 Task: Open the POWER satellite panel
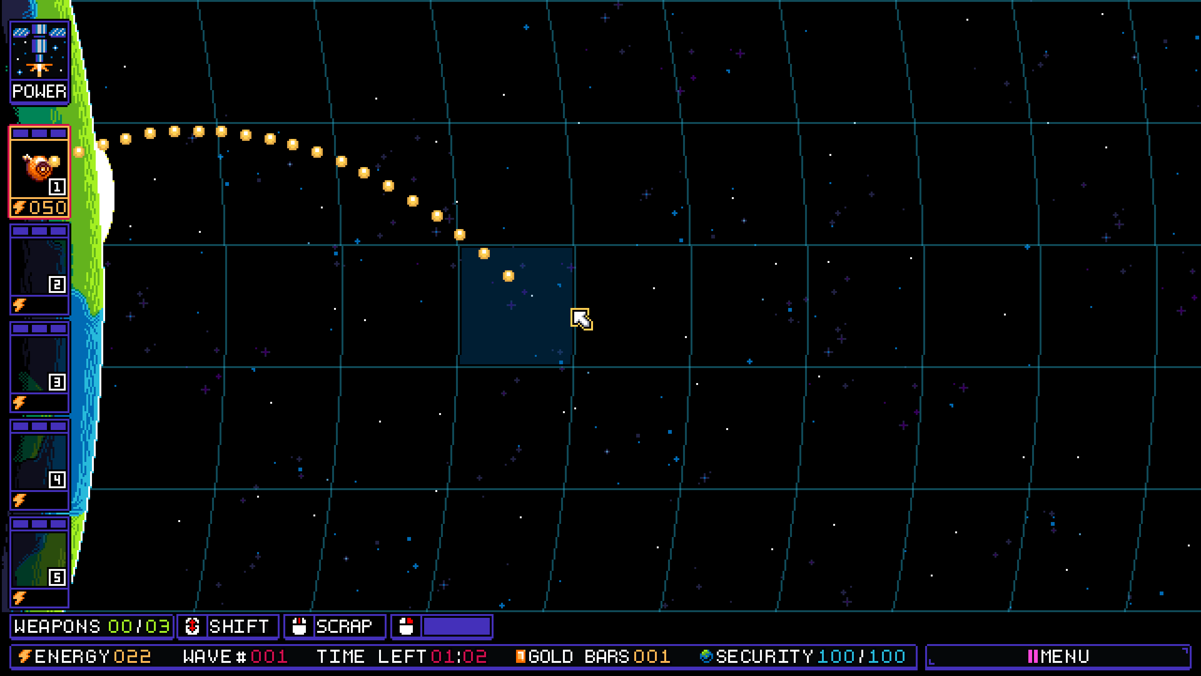point(39,62)
